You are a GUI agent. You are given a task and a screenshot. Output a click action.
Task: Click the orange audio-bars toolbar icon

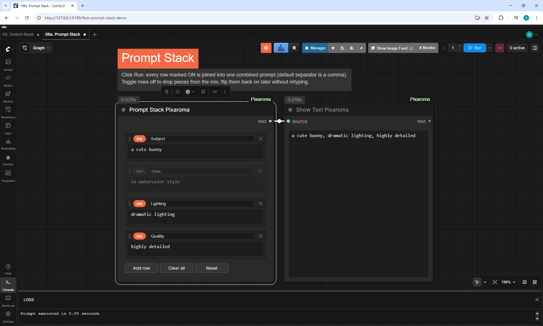(x=266, y=48)
